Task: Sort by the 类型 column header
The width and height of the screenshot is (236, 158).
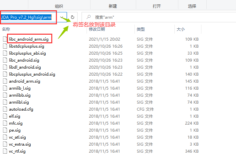Action: tap(141, 29)
